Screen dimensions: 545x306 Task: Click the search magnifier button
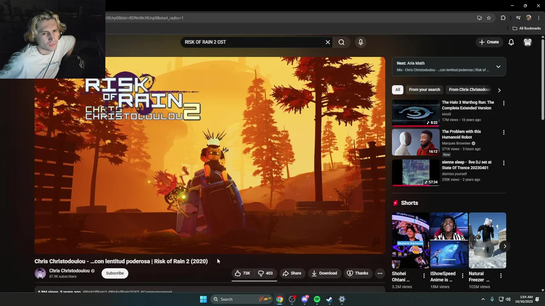pyautogui.click(x=341, y=42)
